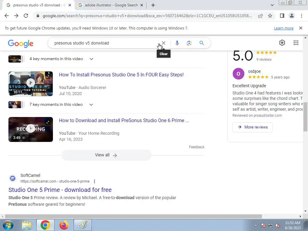
Task: Click the small 7 key moments video thumbnail
Action: [15, 105]
